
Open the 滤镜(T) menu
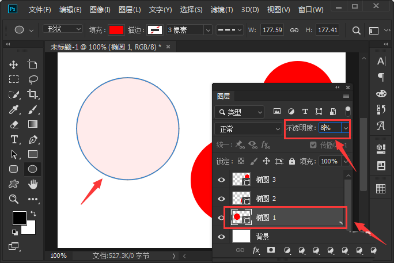pyautogui.click(x=221, y=10)
